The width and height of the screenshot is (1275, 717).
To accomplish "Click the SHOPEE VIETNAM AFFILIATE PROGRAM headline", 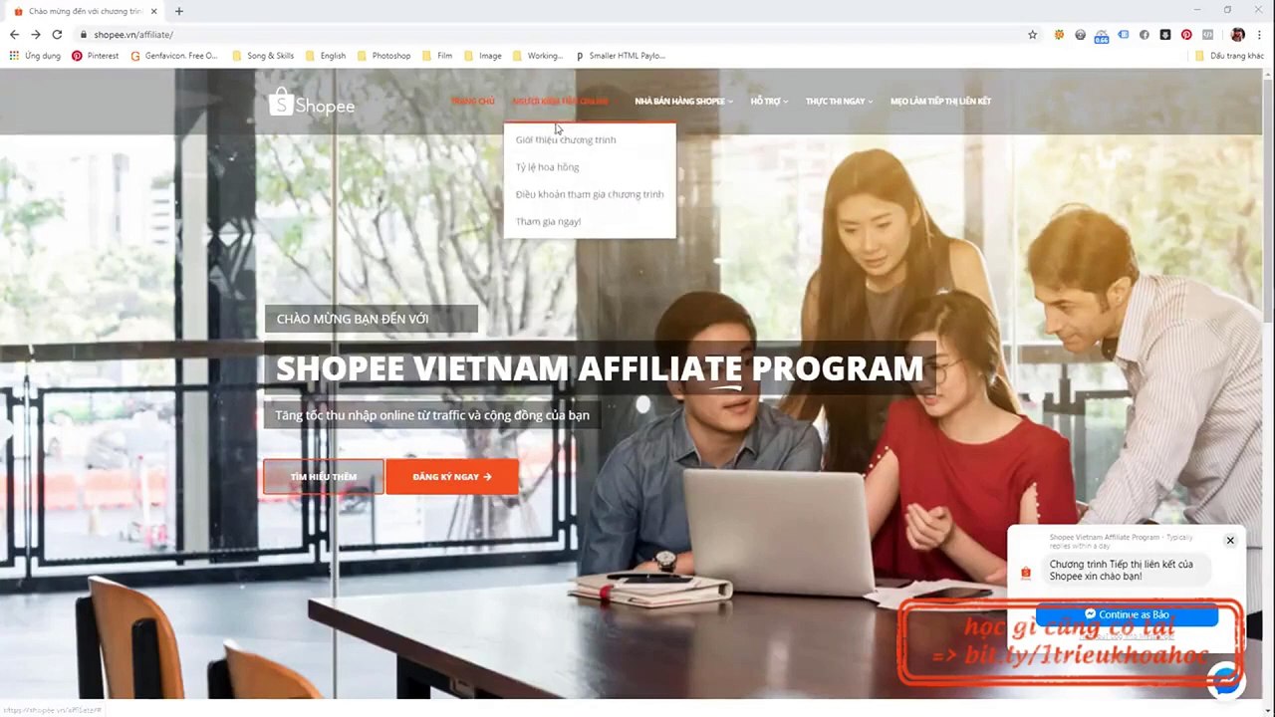I will pos(600,368).
